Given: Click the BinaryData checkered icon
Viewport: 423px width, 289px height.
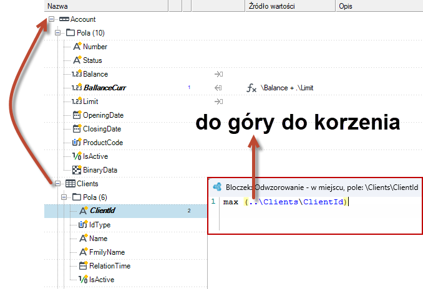Looking at the screenshot, I should 77,169.
